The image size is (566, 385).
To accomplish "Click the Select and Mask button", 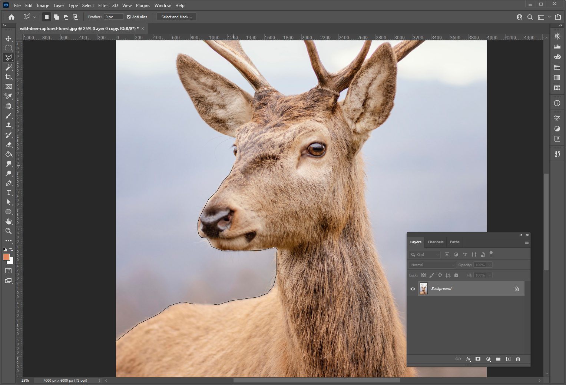I will [x=176, y=17].
